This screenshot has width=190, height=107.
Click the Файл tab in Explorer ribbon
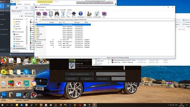(13, 4)
